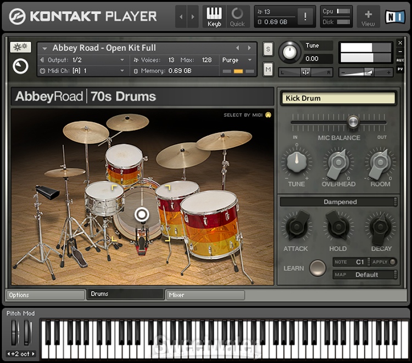Mute the instrument with M button
This screenshot has height=363, width=412.
[268, 70]
